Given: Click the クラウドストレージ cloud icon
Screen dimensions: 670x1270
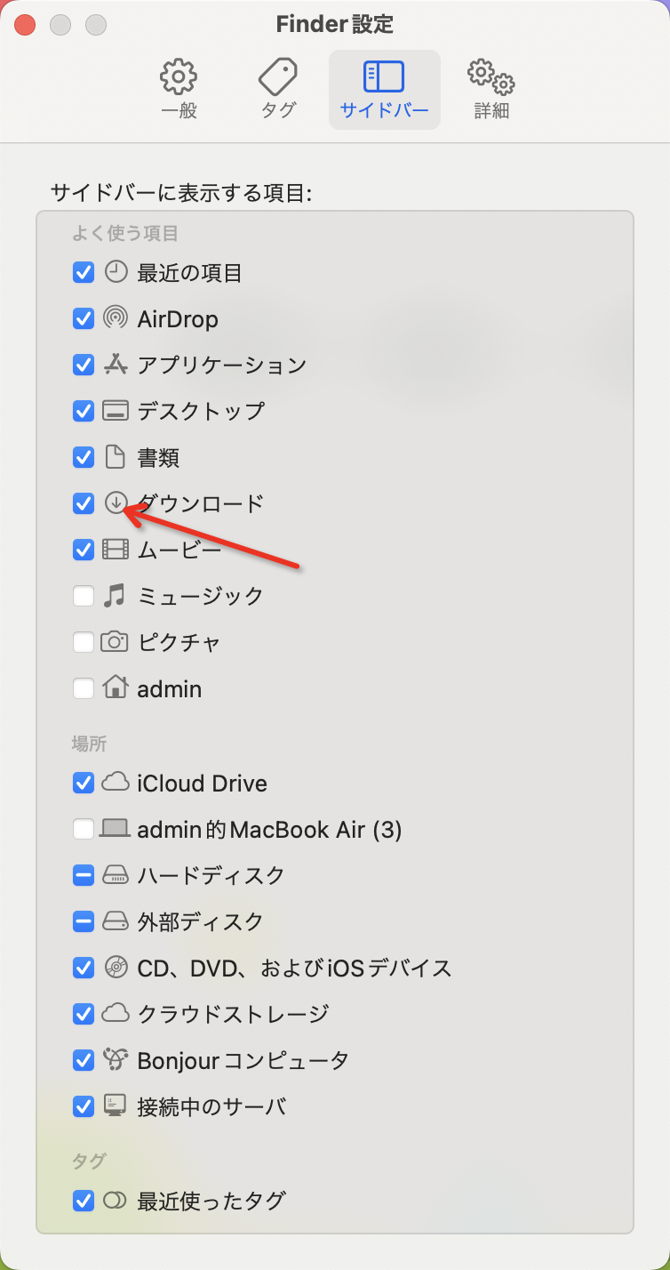Looking at the screenshot, I should (116, 1014).
